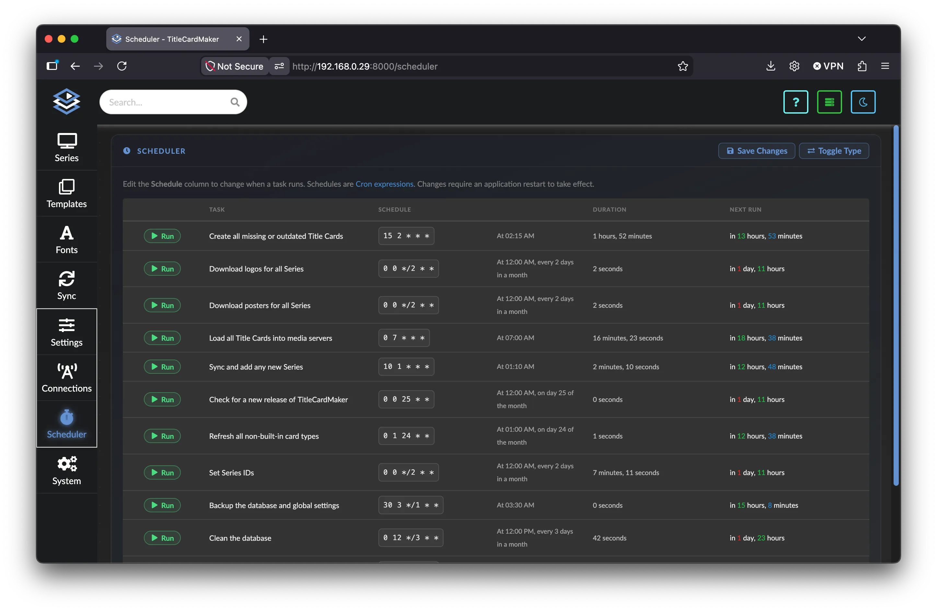Select Scheduler in the sidebar
Viewport: 937px width, 611px height.
click(66, 424)
